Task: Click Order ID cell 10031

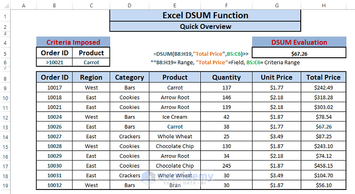Action: click(54, 175)
